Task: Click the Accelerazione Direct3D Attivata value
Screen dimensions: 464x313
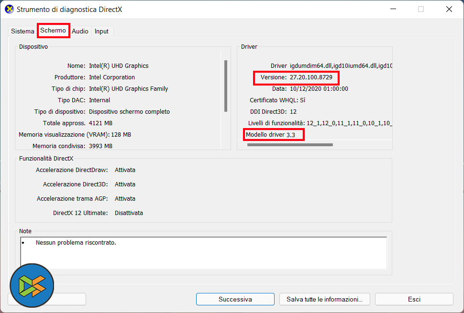Action: click(x=125, y=184)
